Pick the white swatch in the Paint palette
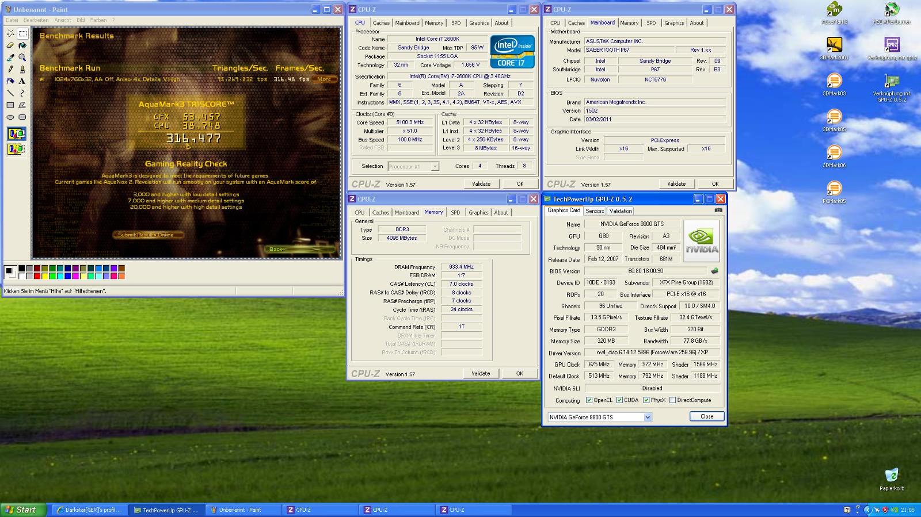 21,275
